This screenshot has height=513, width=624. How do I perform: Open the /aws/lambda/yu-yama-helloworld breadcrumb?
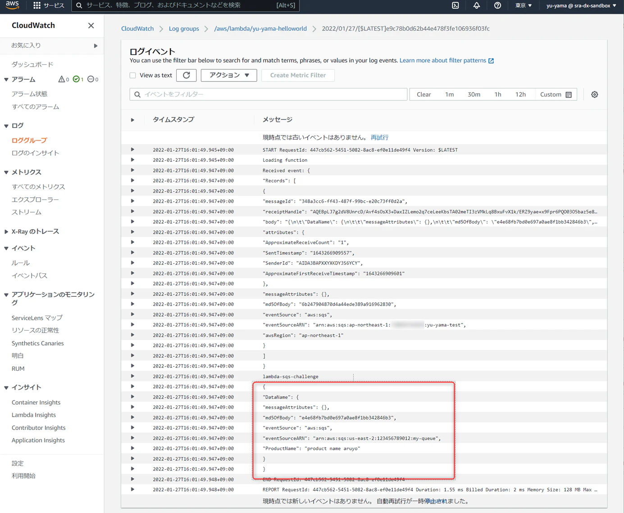[x=260, y=28]
